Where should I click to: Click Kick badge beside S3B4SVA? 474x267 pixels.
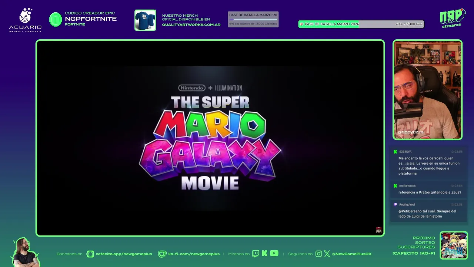pyautogui.click(x=395, y=152)
